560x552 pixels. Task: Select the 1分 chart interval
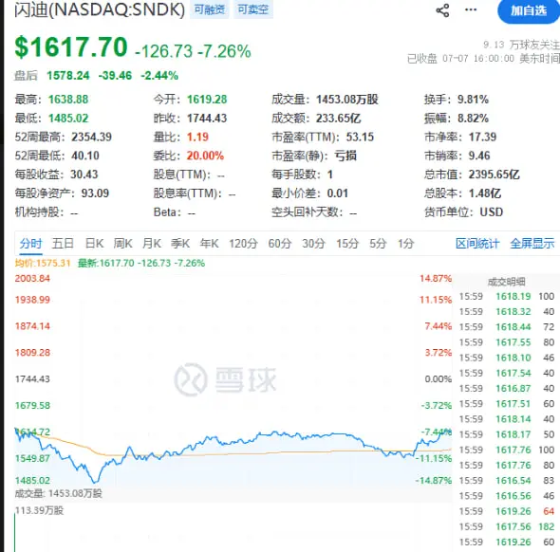406,244
